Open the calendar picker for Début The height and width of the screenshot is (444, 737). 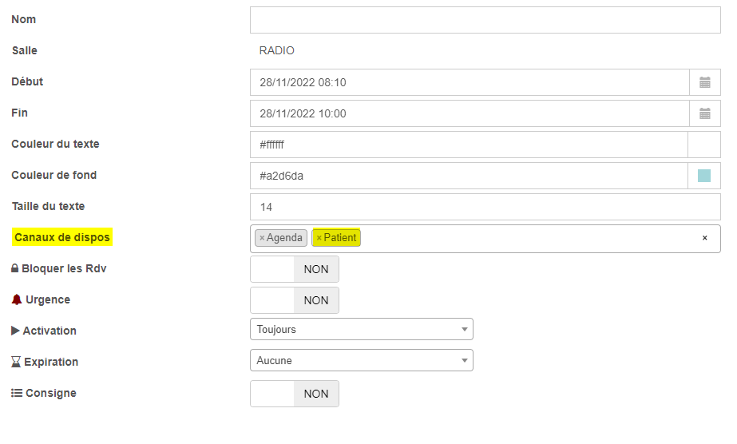point(704,83)
